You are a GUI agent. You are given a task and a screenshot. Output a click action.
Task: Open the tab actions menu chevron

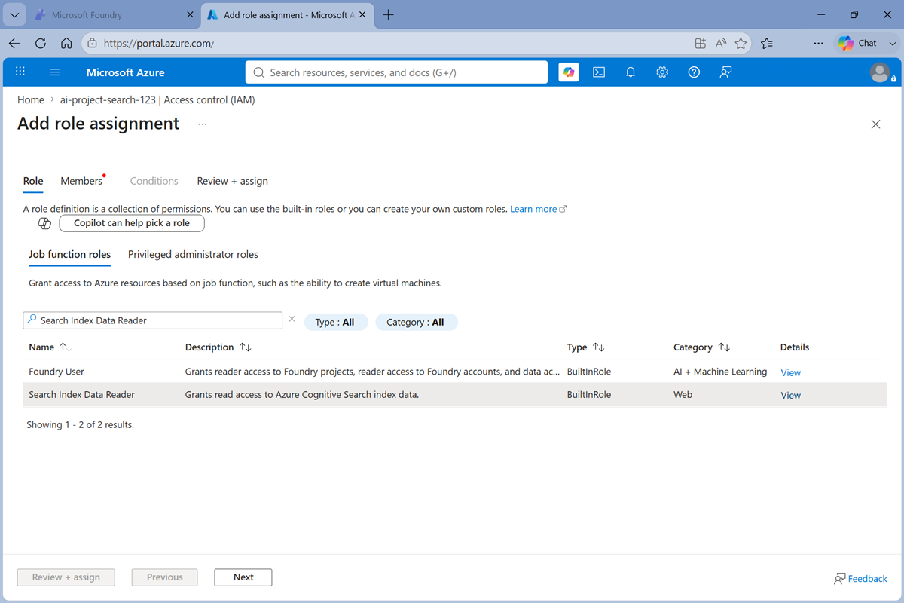click(14, 15)
